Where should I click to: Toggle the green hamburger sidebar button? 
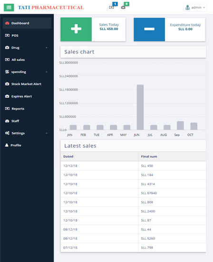coord(9,7)
